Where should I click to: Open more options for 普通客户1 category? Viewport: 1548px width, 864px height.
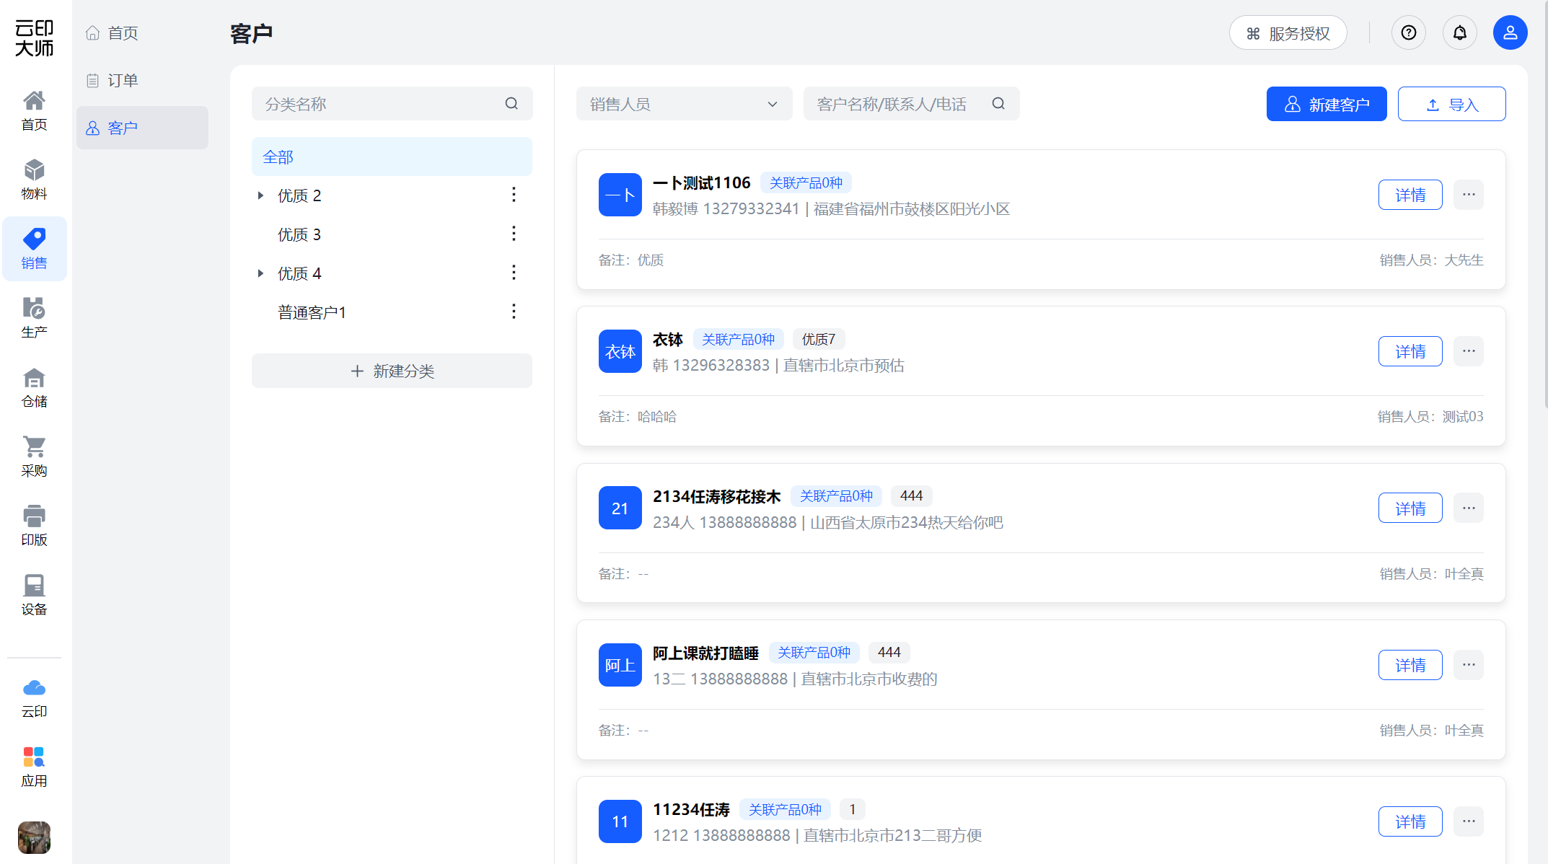coord(514,312)
